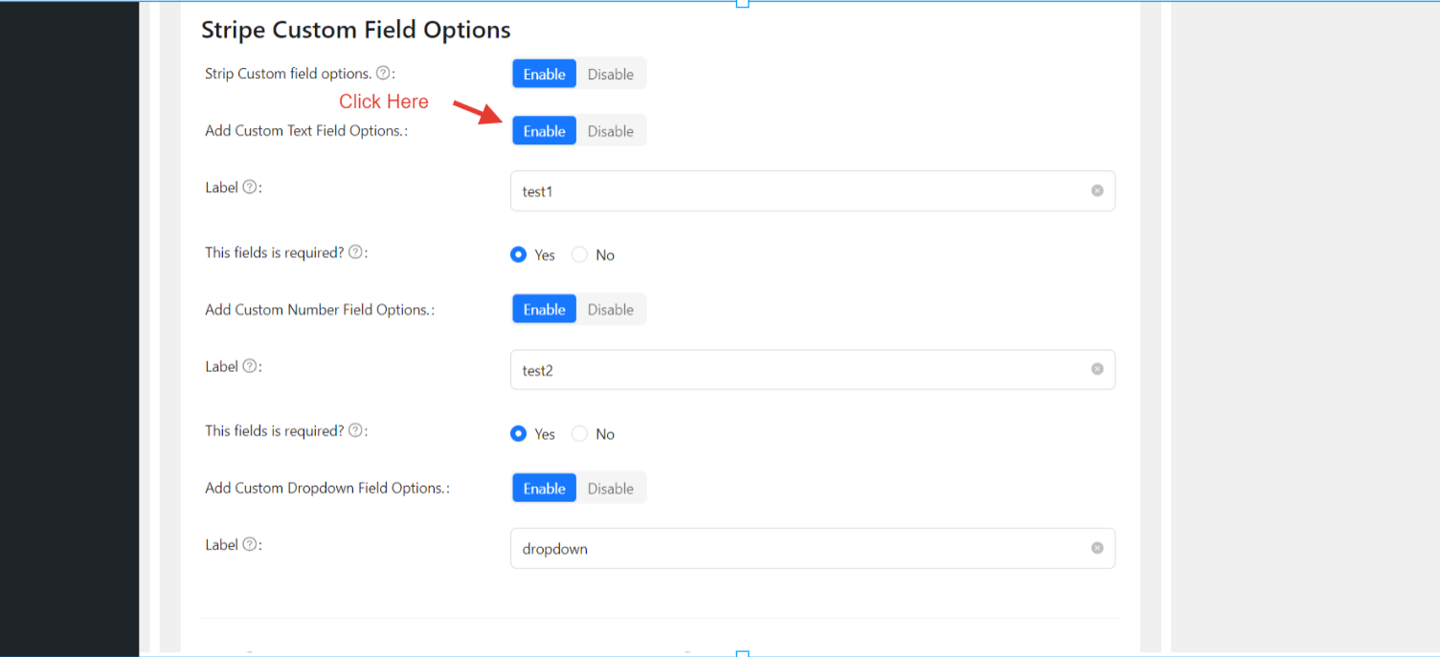Select No for number field required
The height and width of the screenshot is (657, 1440).
point(580,434)
